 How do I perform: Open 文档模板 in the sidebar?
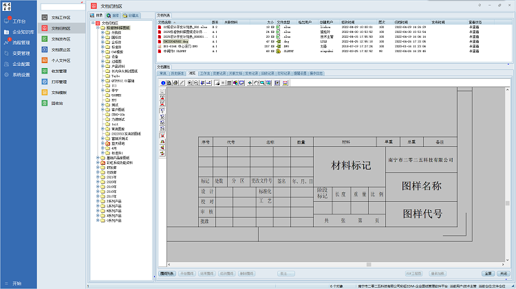point(59,93)
